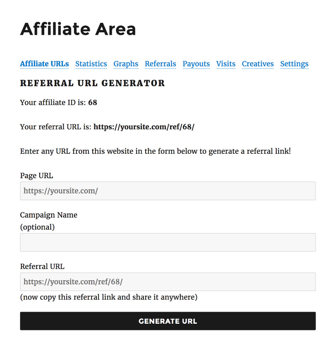
Task: Go to the Graphs tab
Action: (126, 64)
